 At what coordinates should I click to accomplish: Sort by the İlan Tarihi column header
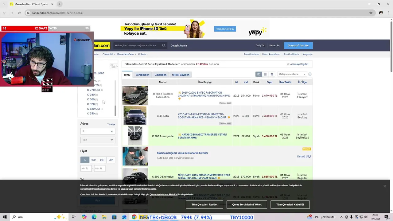click(285, 82)
